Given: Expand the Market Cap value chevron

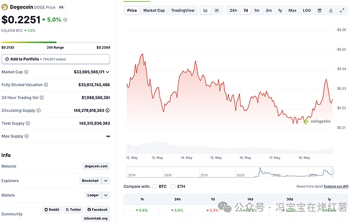Looking at the screenshot, I should click(108, 72).
